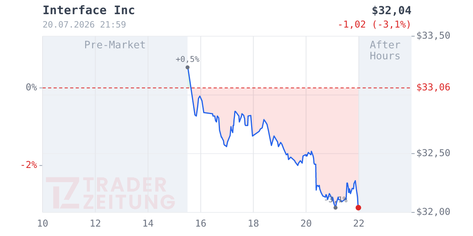Click the 20.07.2026 21:59 timestamp
Viewport: 473px width, 236px height.
click(84, 25)
